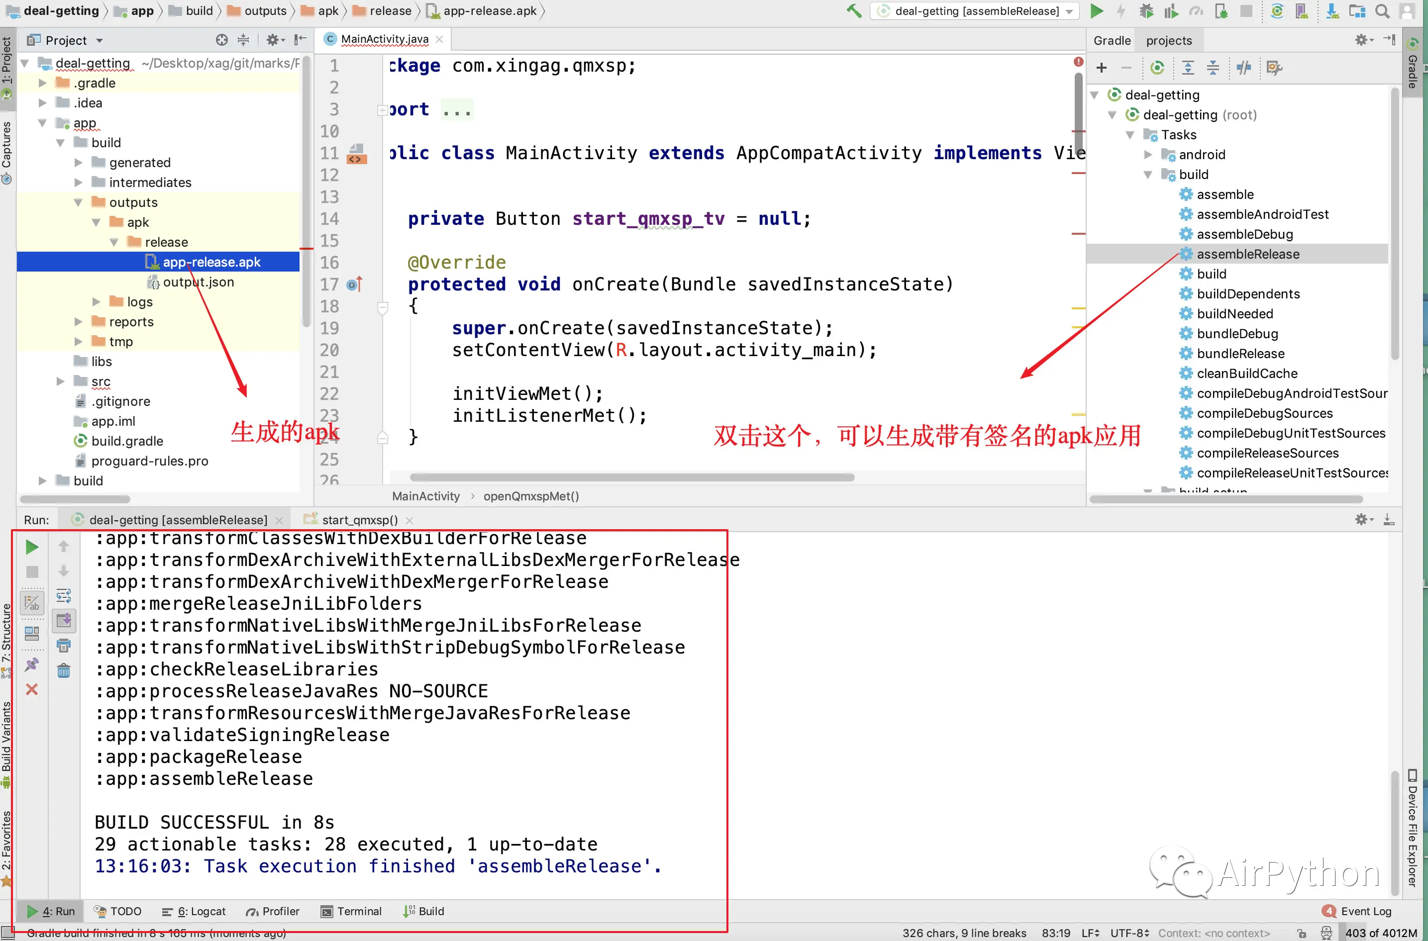Expand the android tasks node in Gradle

(x=1148, y=155)
